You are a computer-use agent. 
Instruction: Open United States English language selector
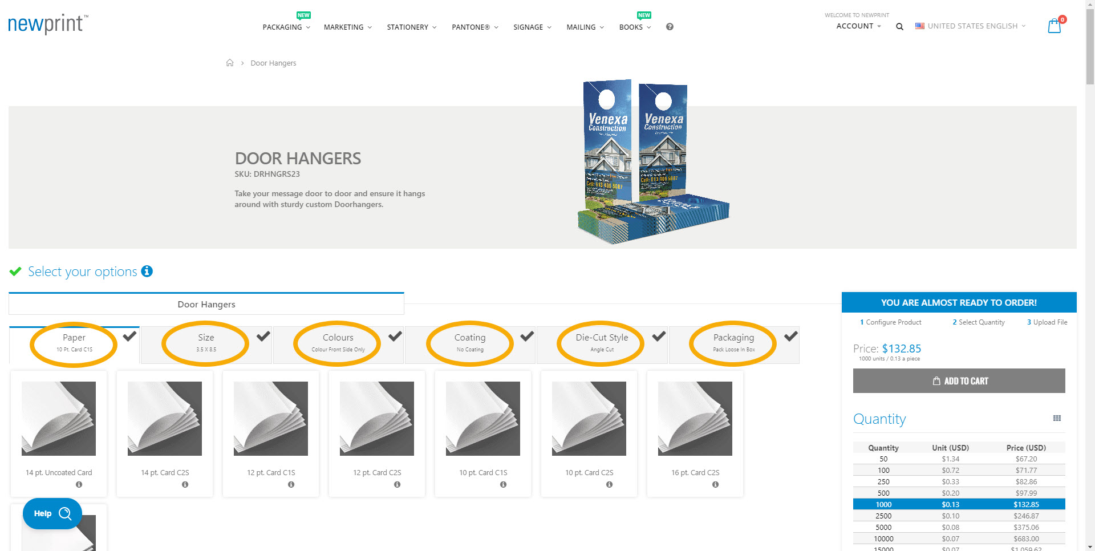pos(971,26)
